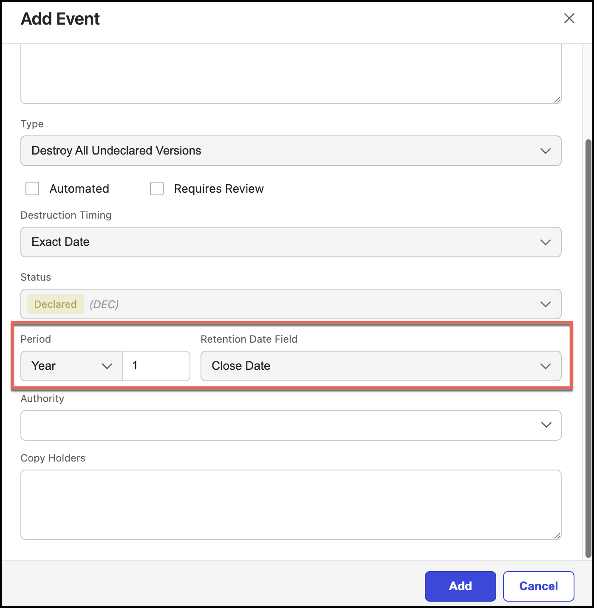Expand the Destruction Timing dropdown
The height and width of the screenshot is (608, 594).
(291, 242)
